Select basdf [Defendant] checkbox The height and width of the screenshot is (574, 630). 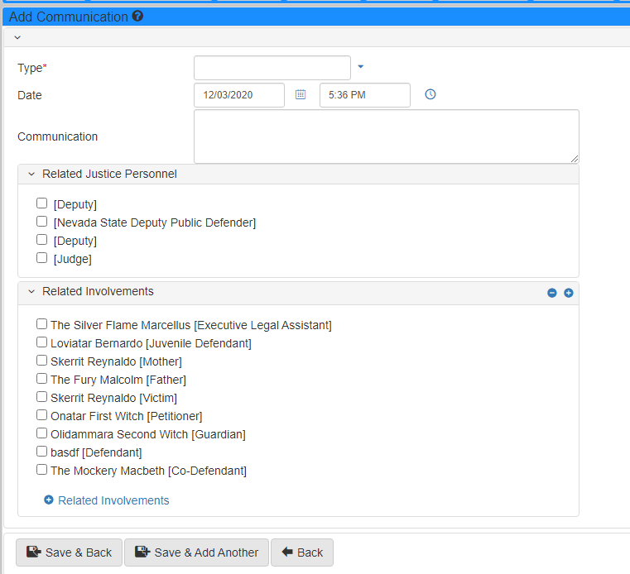pos(41,451)
